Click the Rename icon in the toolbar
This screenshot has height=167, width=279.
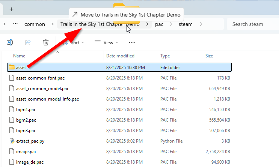tap(10, 42)
